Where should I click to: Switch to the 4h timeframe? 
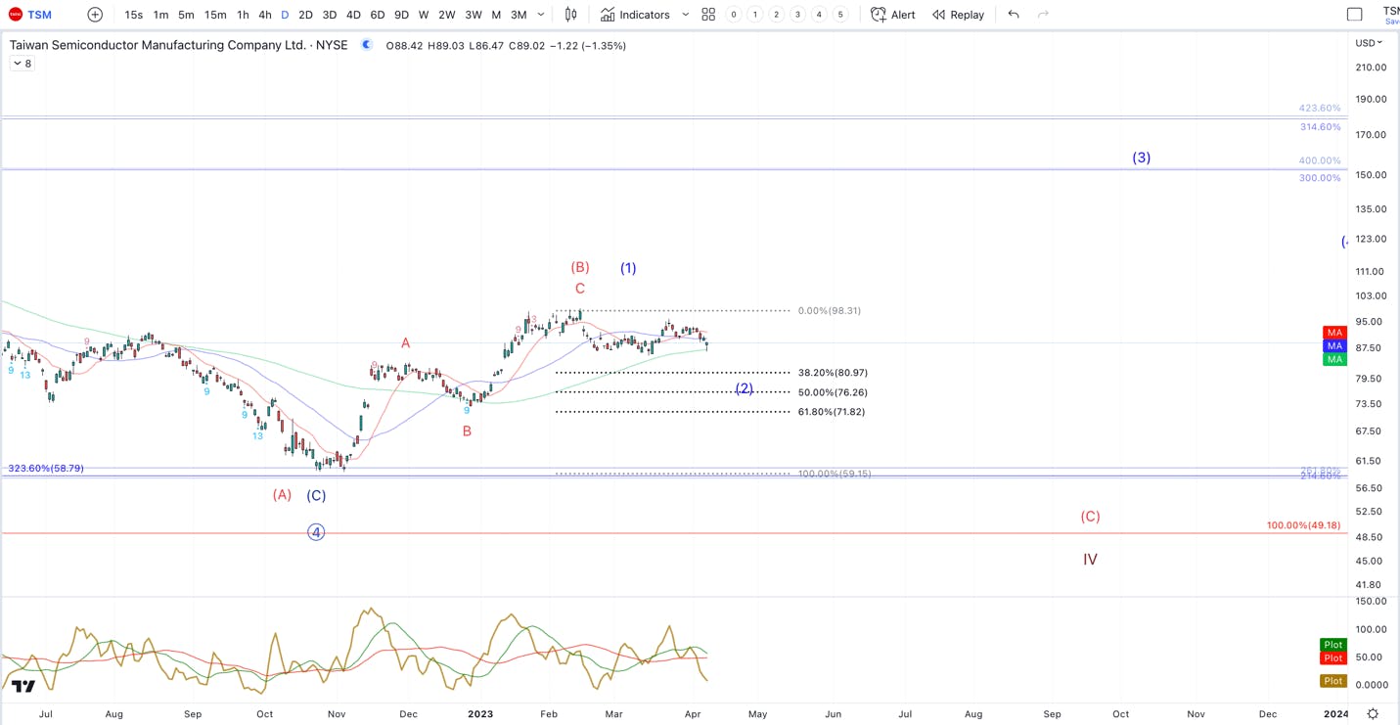click(x=265, y=15)
